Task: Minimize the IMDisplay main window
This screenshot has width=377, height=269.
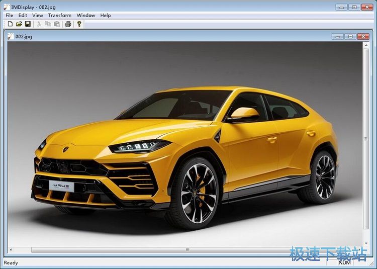Action: coord(342,7)
